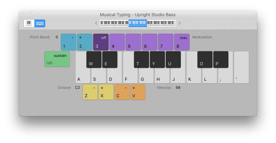This screenshot has width=276, height=143.
Task: Play the white semicolon key
Action: (225, 76)
